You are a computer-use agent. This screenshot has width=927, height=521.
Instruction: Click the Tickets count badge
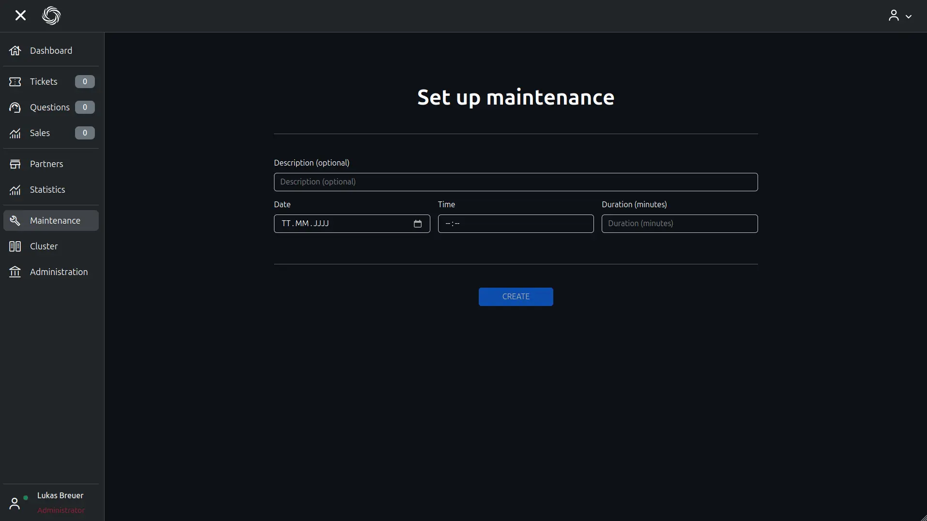tap(85, 82)
